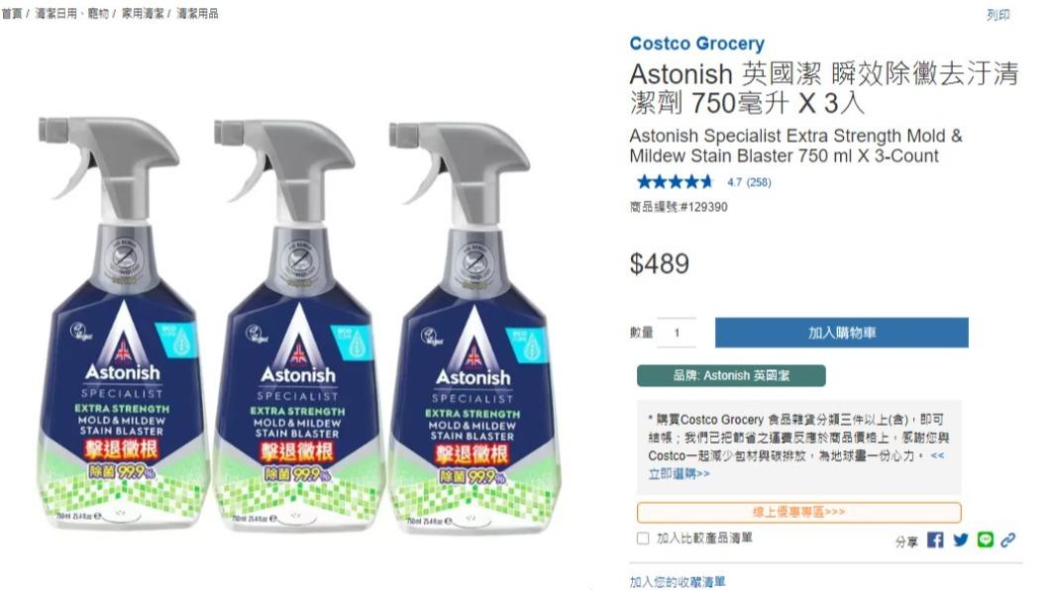Image resolution: width=1050 pixels, height=590 pixels.
Task: Click 加入您的收藏清單 wishlist link
Action: [677, 581]
